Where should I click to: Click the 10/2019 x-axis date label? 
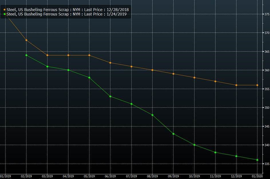coord(194,176)
